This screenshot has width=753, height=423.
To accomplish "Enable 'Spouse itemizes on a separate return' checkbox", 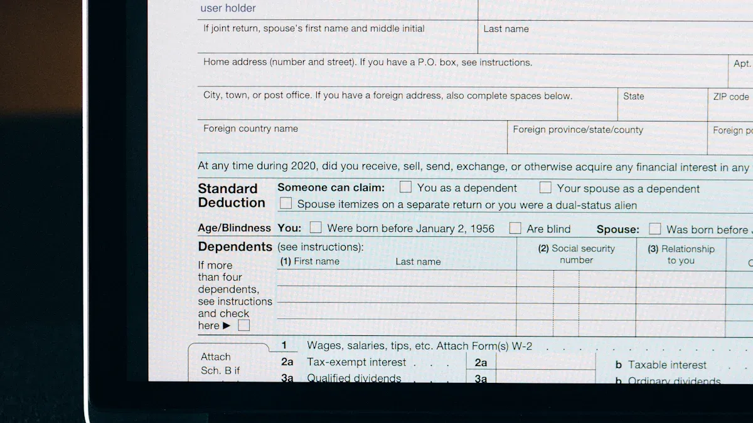I will [286, 202].
